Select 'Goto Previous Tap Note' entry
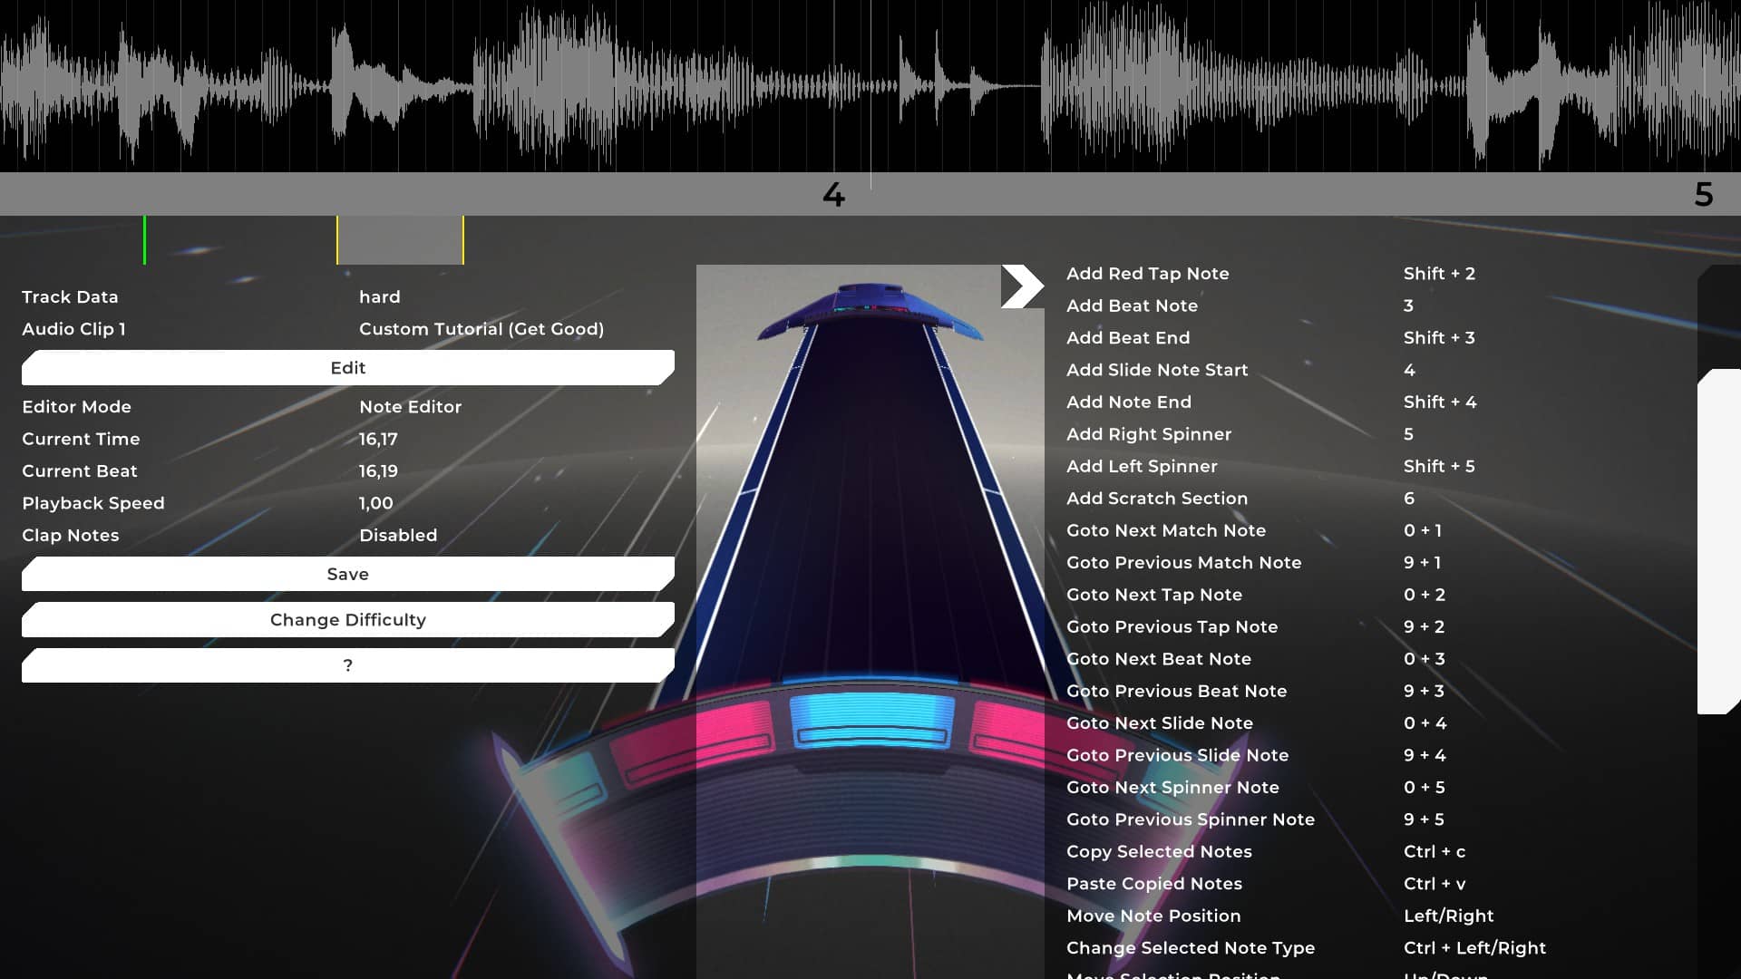Screen dimensions: 1741x979 point(1172,627)
